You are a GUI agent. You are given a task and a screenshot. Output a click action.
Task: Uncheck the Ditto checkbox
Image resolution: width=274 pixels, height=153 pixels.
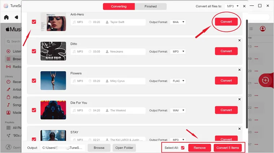(x=34, y=51)
